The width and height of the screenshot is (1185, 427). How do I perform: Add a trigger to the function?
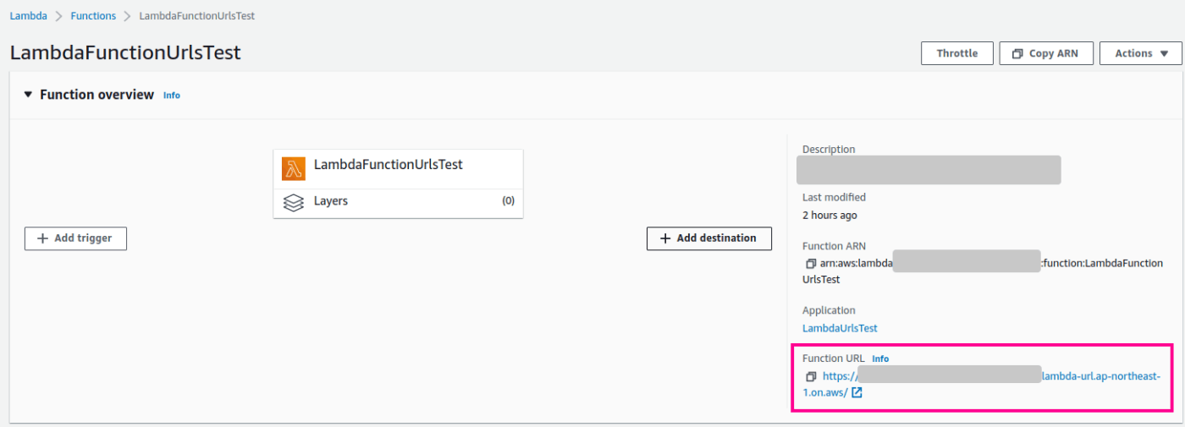[x=75, y=238]
